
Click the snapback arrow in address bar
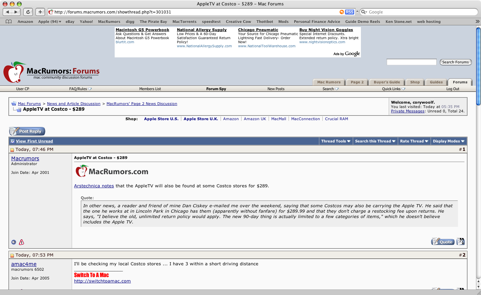(x=342, y=12)
